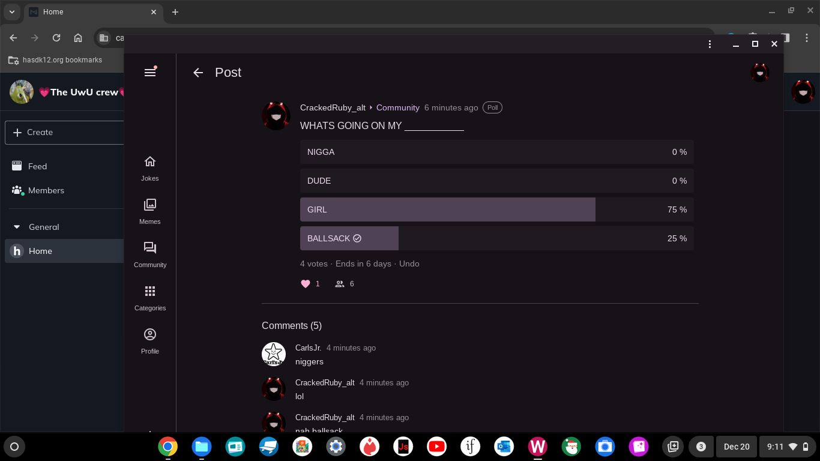Open the Create menu

64,132
